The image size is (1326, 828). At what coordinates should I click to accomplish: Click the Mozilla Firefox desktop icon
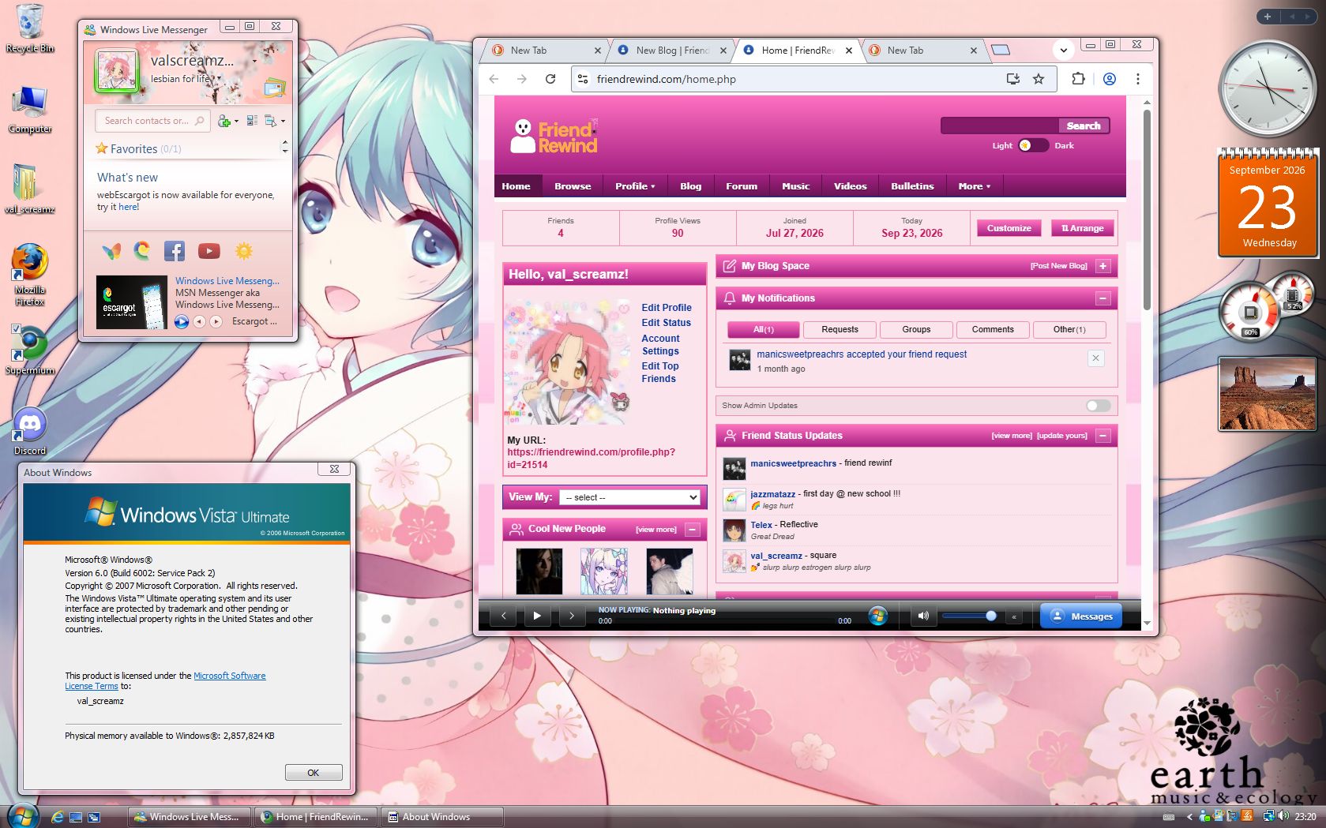[30, 275]
